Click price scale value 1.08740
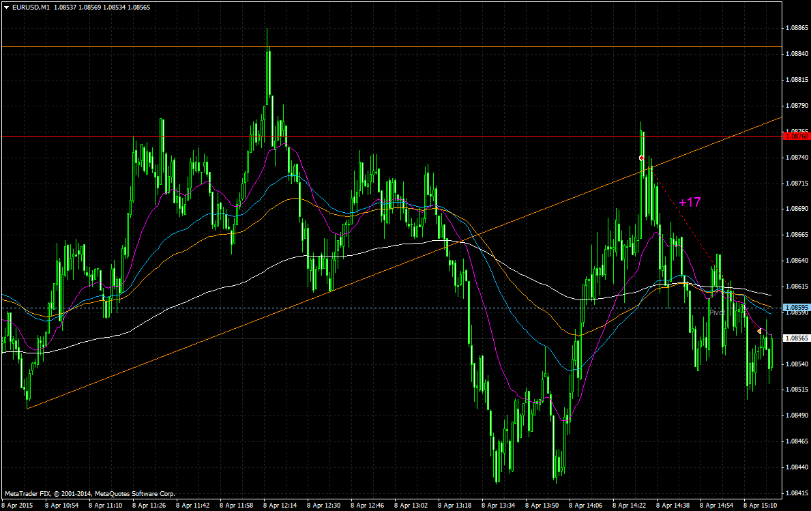This screenshot has width=811, height=511. coord(797,157)
